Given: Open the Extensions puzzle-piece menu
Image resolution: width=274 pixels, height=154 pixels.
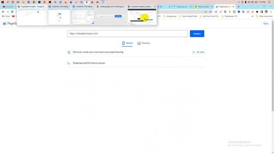Looking at the screenshot, I should tap(257, 12).
